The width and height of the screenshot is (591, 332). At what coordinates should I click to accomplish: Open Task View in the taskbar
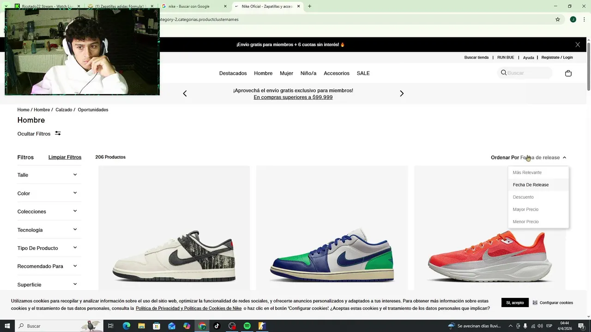[x=111, y=326]
